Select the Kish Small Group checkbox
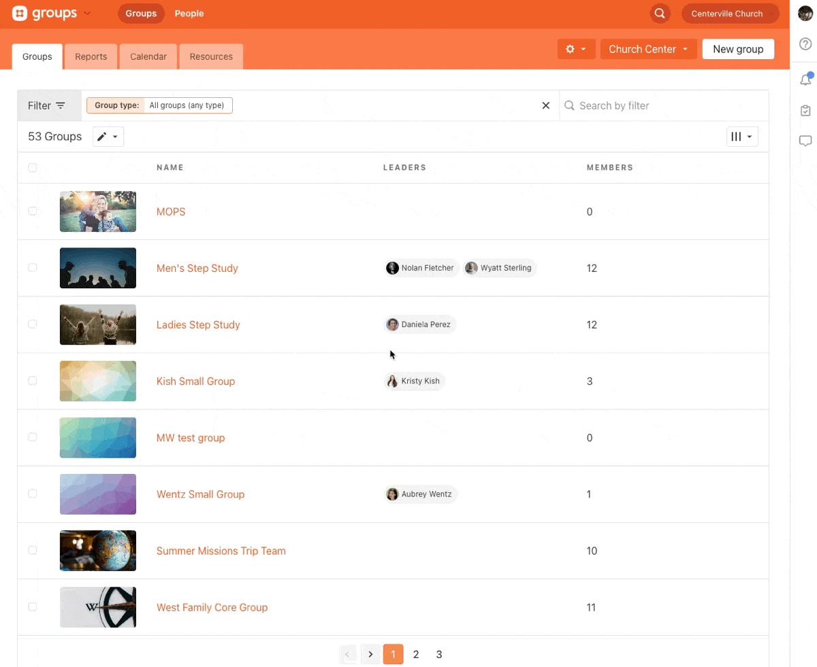817x667 pixels. pos(32,381)
